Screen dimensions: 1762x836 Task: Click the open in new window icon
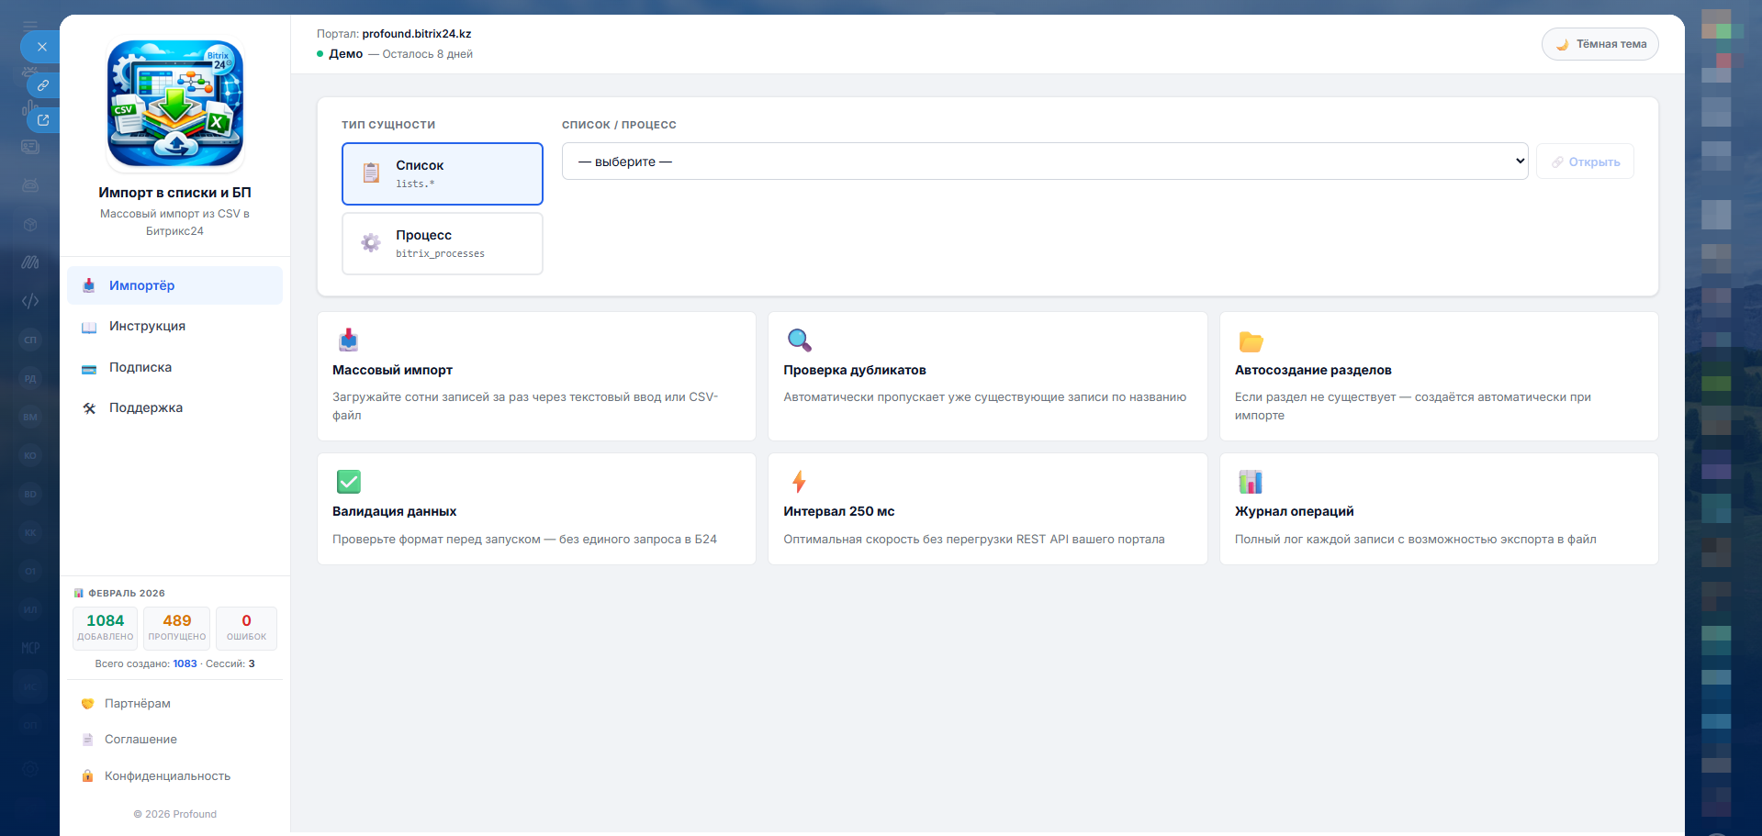(x=42, y=120)
